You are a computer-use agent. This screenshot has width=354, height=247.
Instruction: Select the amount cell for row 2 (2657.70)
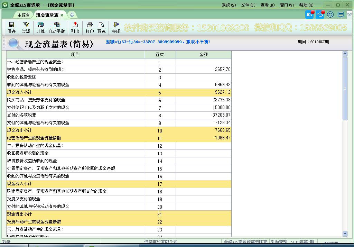203,70
